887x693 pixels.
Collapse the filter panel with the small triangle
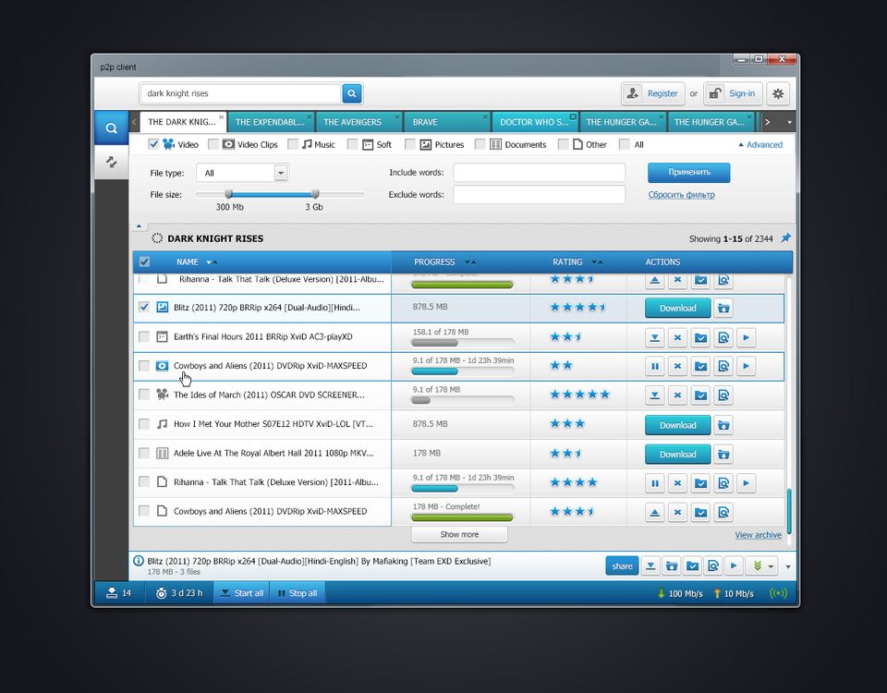[140, 226]
